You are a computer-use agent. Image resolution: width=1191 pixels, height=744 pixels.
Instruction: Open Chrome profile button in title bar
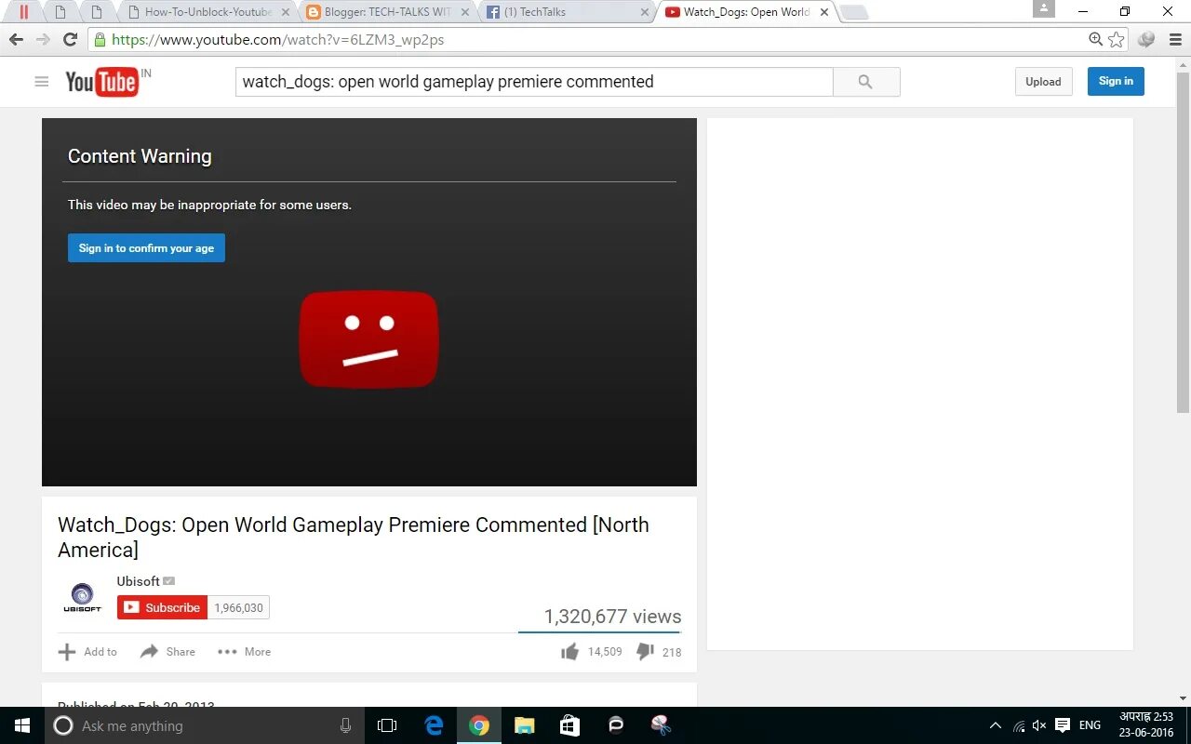pyautogui.click(x=1044, y=8)
